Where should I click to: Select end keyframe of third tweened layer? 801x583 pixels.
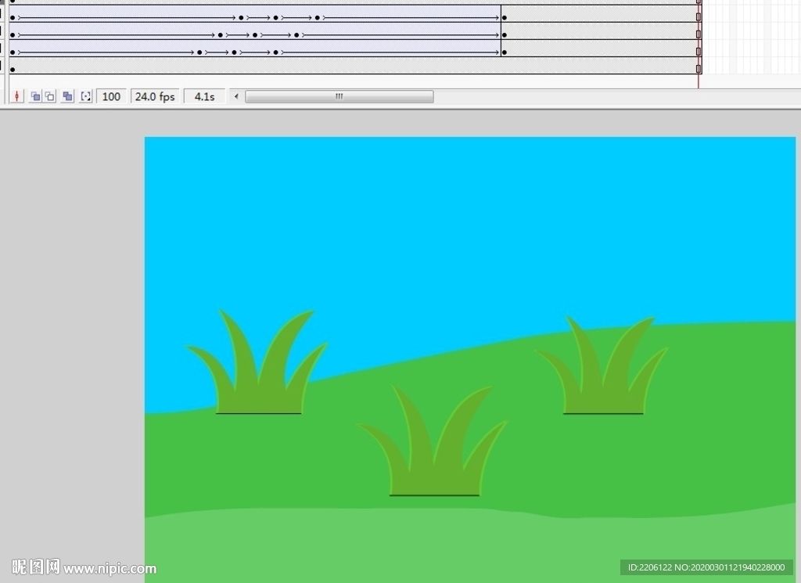pyautogui.click(x=505, y=52)
